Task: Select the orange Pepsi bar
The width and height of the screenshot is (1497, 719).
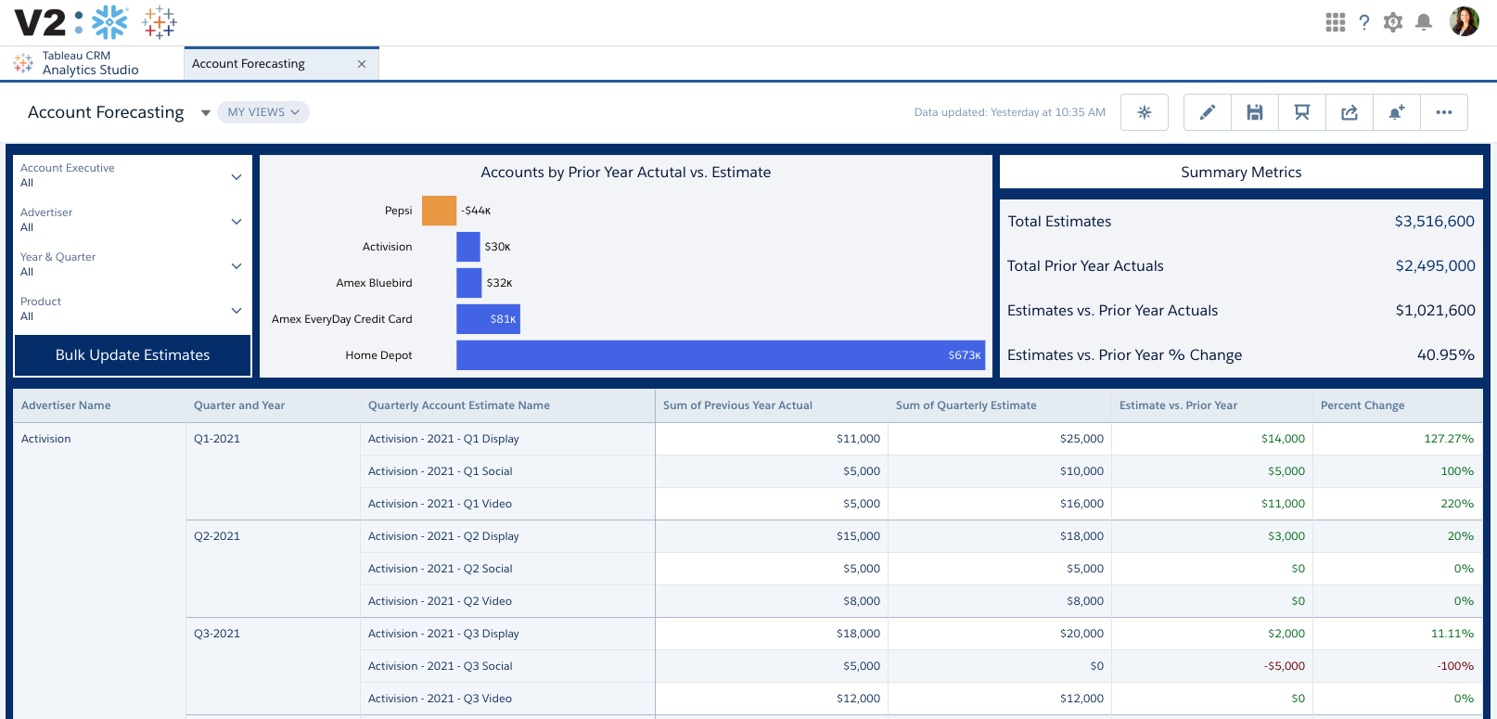Action: click(x=439, y=211)
